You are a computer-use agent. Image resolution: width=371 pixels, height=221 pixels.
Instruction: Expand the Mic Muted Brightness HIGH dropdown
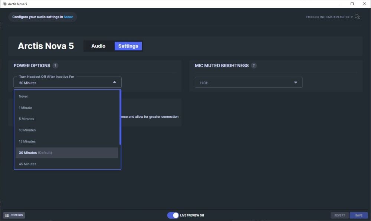[x=249, y=83]
